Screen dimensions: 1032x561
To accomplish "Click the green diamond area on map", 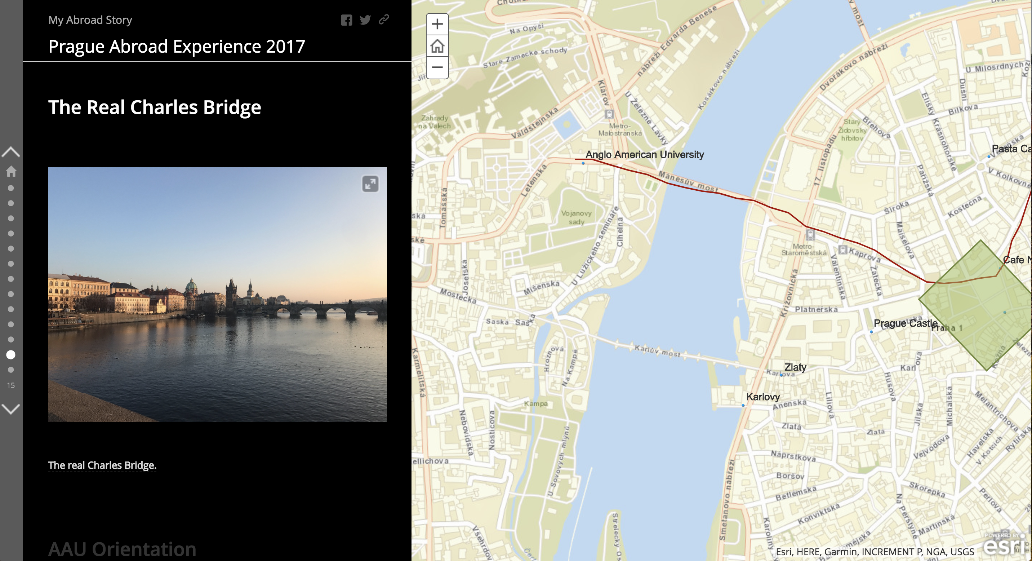I will (x=978, y=305).
